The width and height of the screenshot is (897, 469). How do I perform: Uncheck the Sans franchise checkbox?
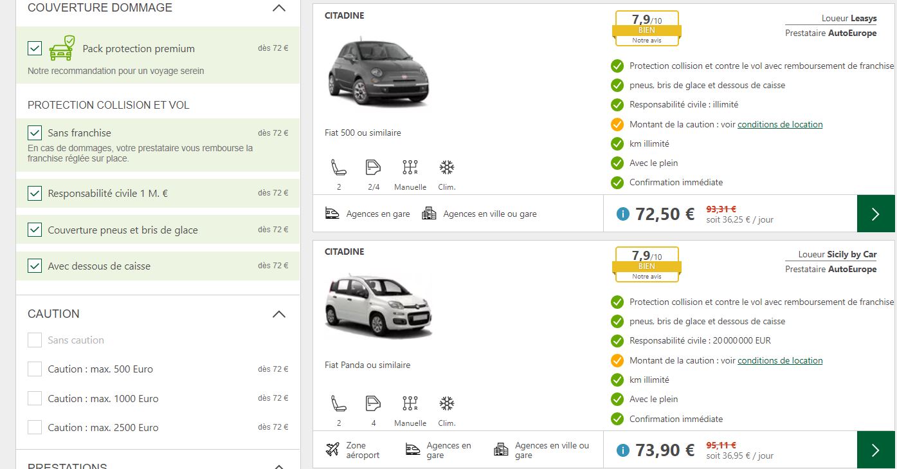[x=35, y=133]
